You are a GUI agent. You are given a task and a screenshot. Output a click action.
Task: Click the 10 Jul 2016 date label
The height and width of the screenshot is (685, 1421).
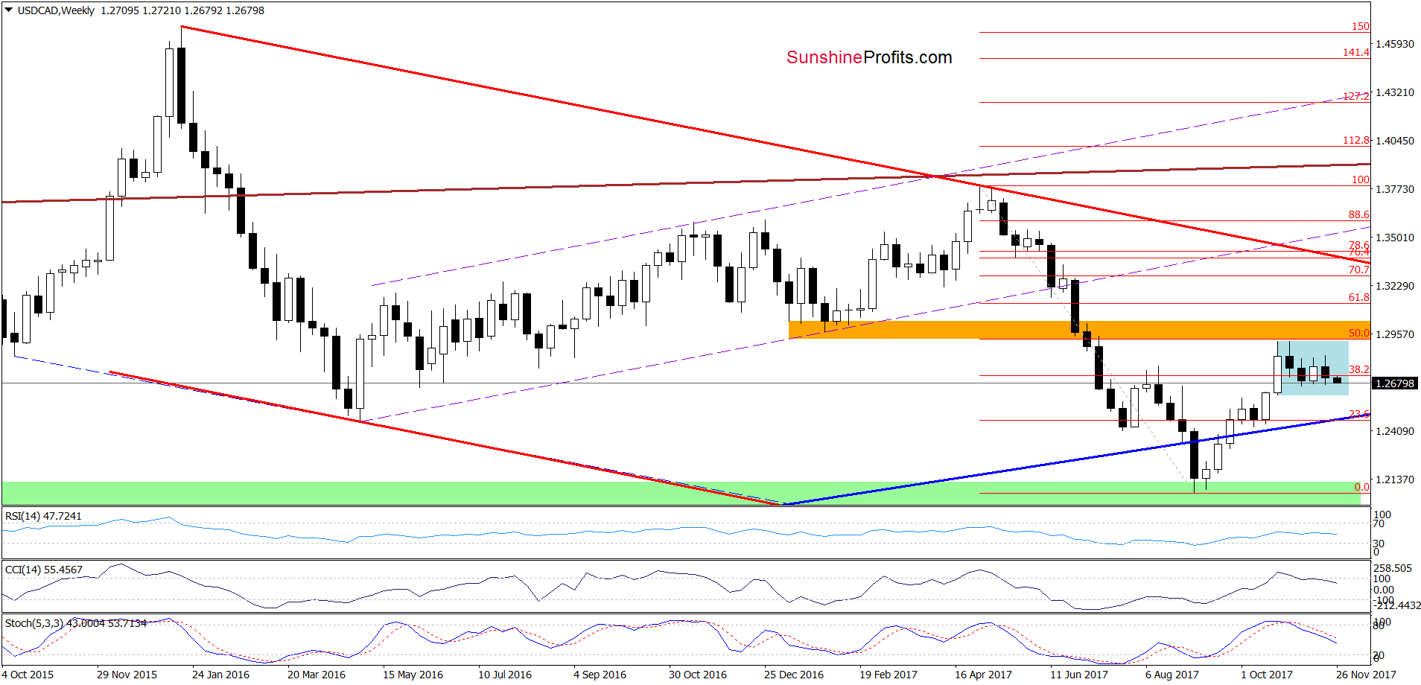[505, 675]
